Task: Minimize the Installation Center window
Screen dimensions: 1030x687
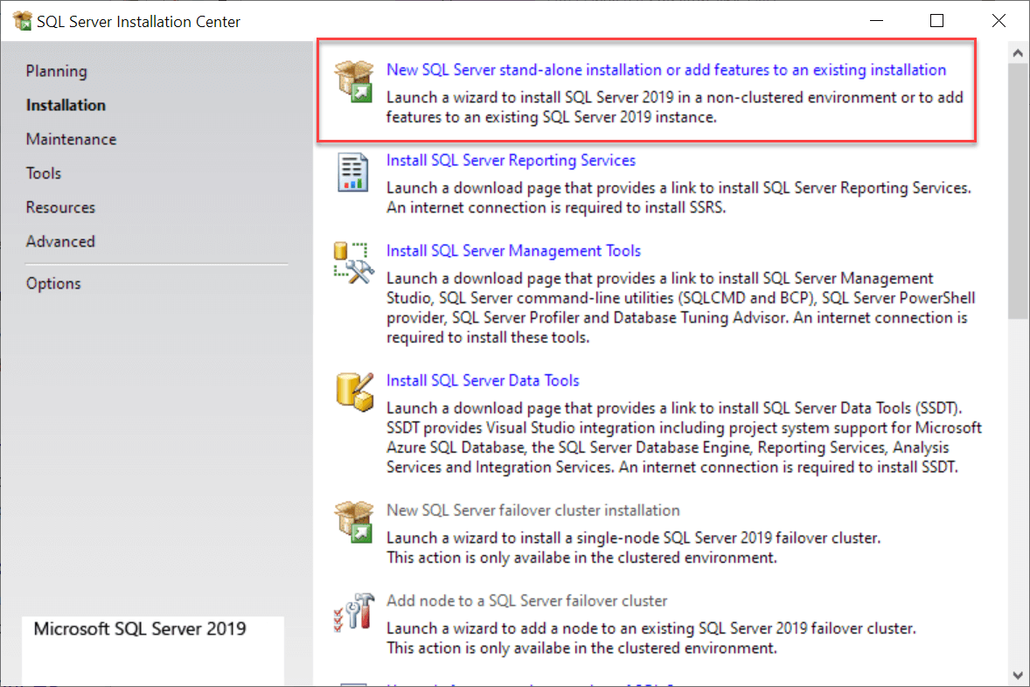Action: pyautogui.click(x=876, y=21)
